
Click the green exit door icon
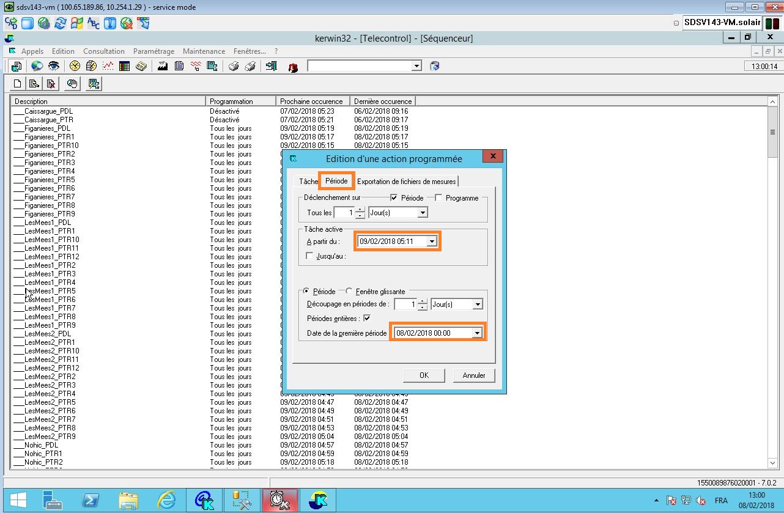[x=272, y=66]
